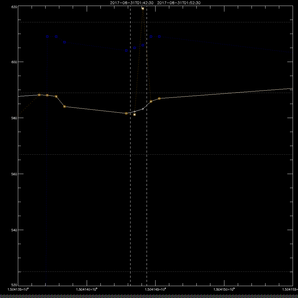The width and height of the screenshot is (298, 298).
Task: Click the 1.504140×10⁹ x-axis label
Action: tap(87, 289)
